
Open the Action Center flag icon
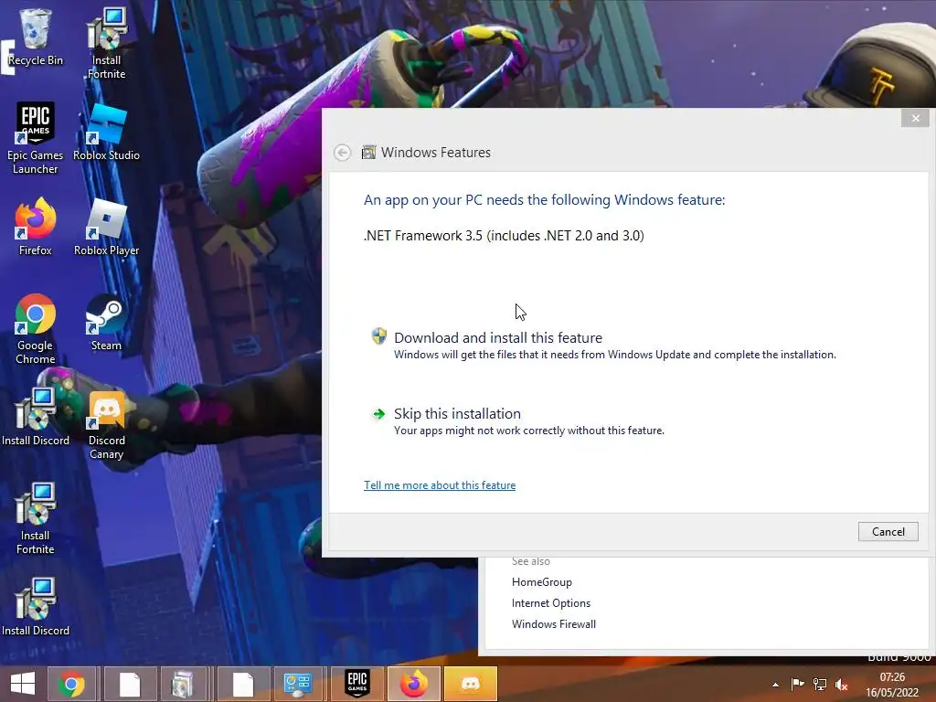797,685
